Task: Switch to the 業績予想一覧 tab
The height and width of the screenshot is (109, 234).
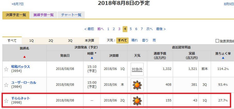Action: (43, 15)
